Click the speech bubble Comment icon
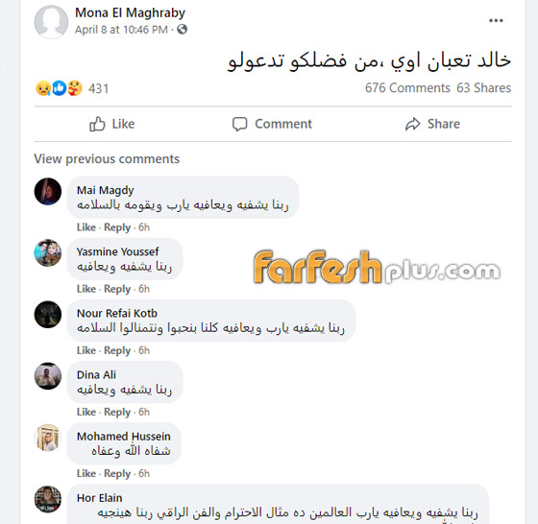Viewport: 538px width, 524px height. [239, 124]
